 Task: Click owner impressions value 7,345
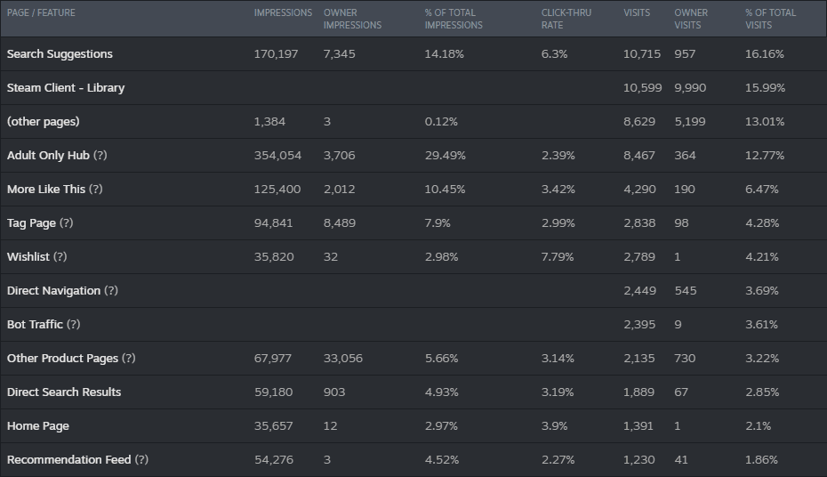click(x=339, y=53)
